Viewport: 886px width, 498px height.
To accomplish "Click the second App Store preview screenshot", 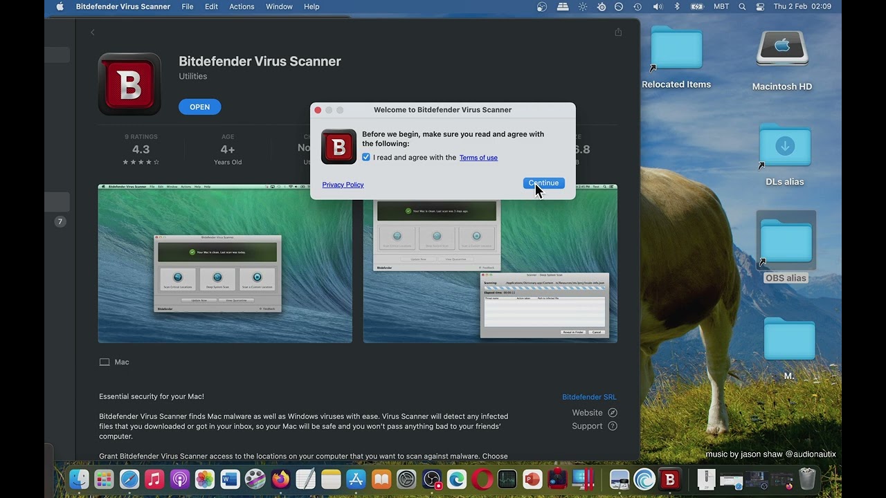I will tap(490, 264).
